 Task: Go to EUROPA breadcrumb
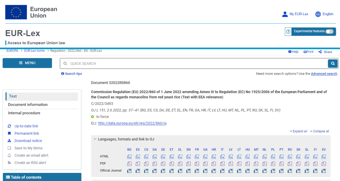pos(12,51)
